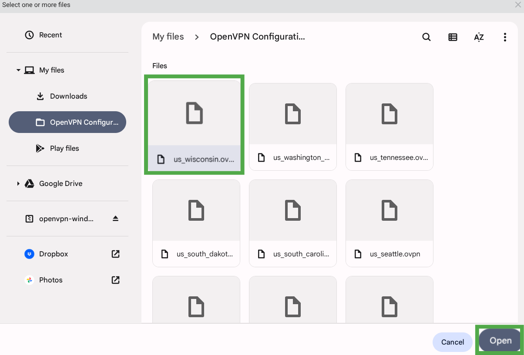Image resolution: width=524 pixels, height=355 pixels.
Task: Open Play files in sidebar
Action: 67,148
